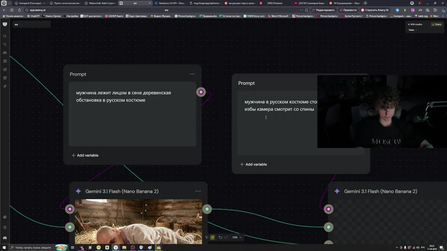Switch to the Seedance 2.0 API Docs tab
Viewport: 447px width, 251px height.
coord(169,3)
